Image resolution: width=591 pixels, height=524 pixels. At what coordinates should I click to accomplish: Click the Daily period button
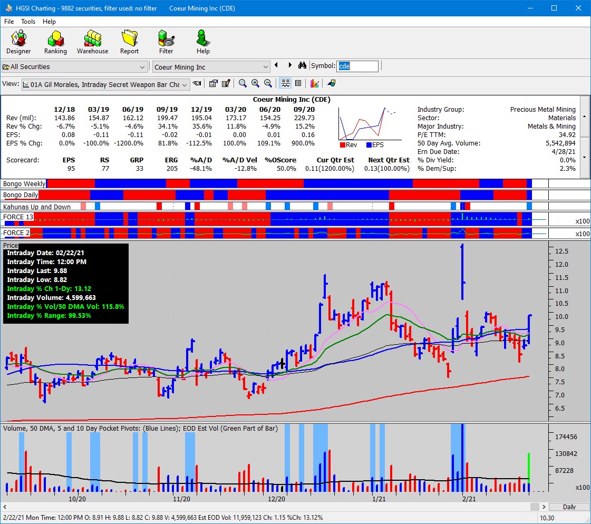click(x=569, y=507)
